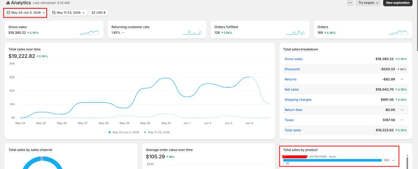418x169 pixels.
Task: Click the Return fees link in the breakdown
Action: pos(293,110)
